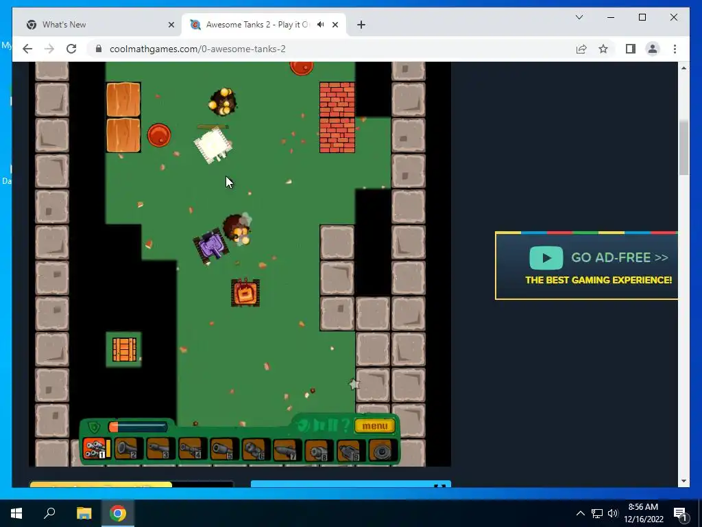Screen dimensions: 702x527
Task: Close the What's New tab
Action: pyautogui.click(x=171, y=25)
